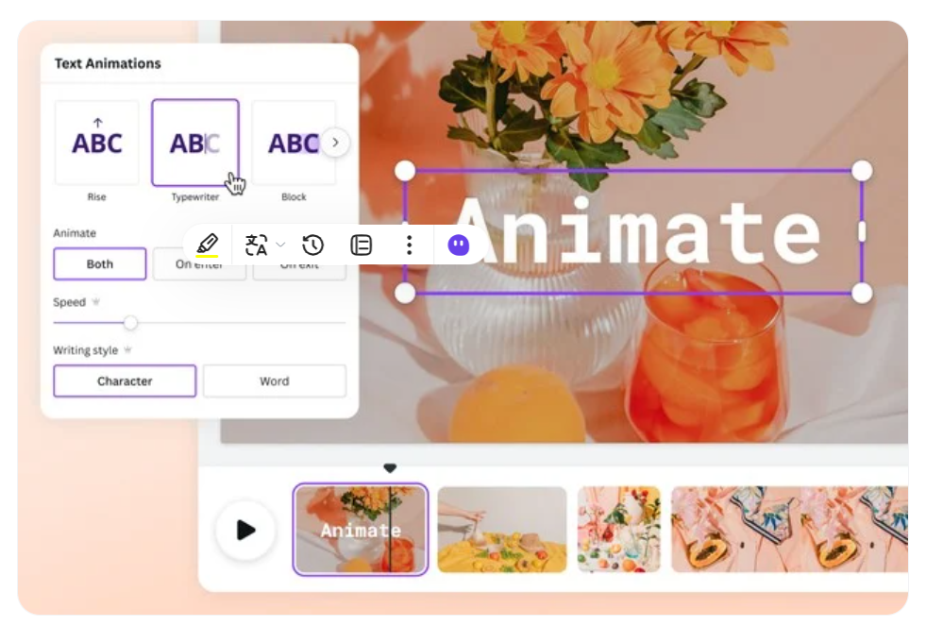Click the purple assistant face icon
926x626 pixels.
point(457,245)
